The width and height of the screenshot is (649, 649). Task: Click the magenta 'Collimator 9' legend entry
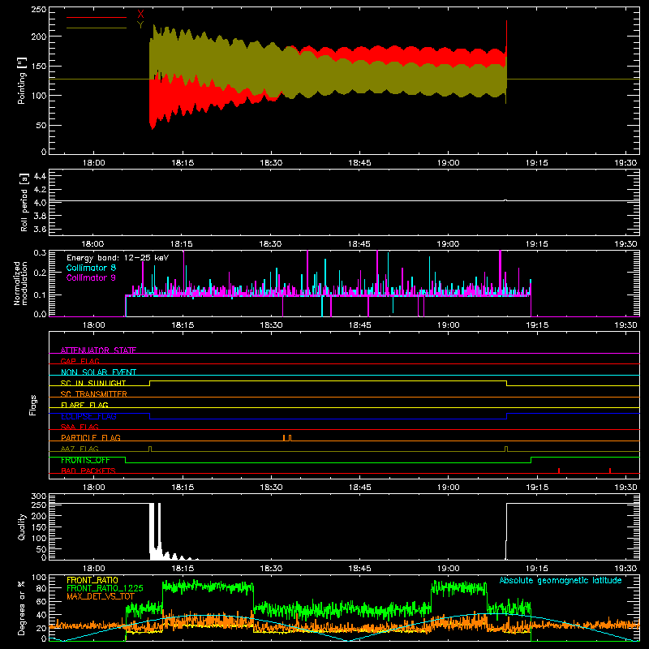[91, 277]
